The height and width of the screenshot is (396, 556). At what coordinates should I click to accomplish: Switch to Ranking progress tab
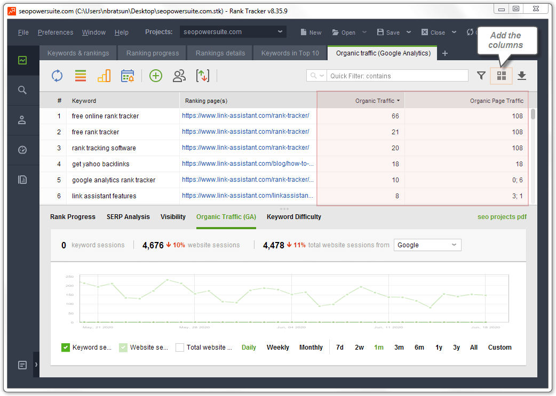[x=153, y=53]
